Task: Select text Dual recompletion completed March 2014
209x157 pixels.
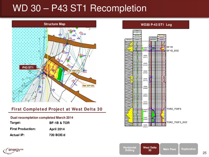Action: tap(42, 117)
